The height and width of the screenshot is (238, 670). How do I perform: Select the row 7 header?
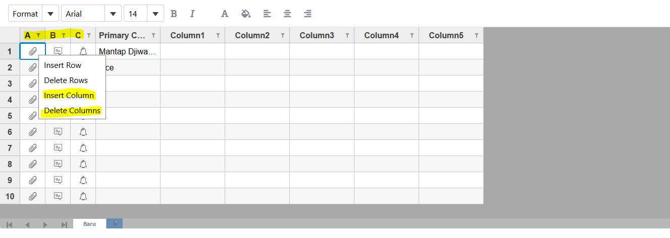[10, 148]
